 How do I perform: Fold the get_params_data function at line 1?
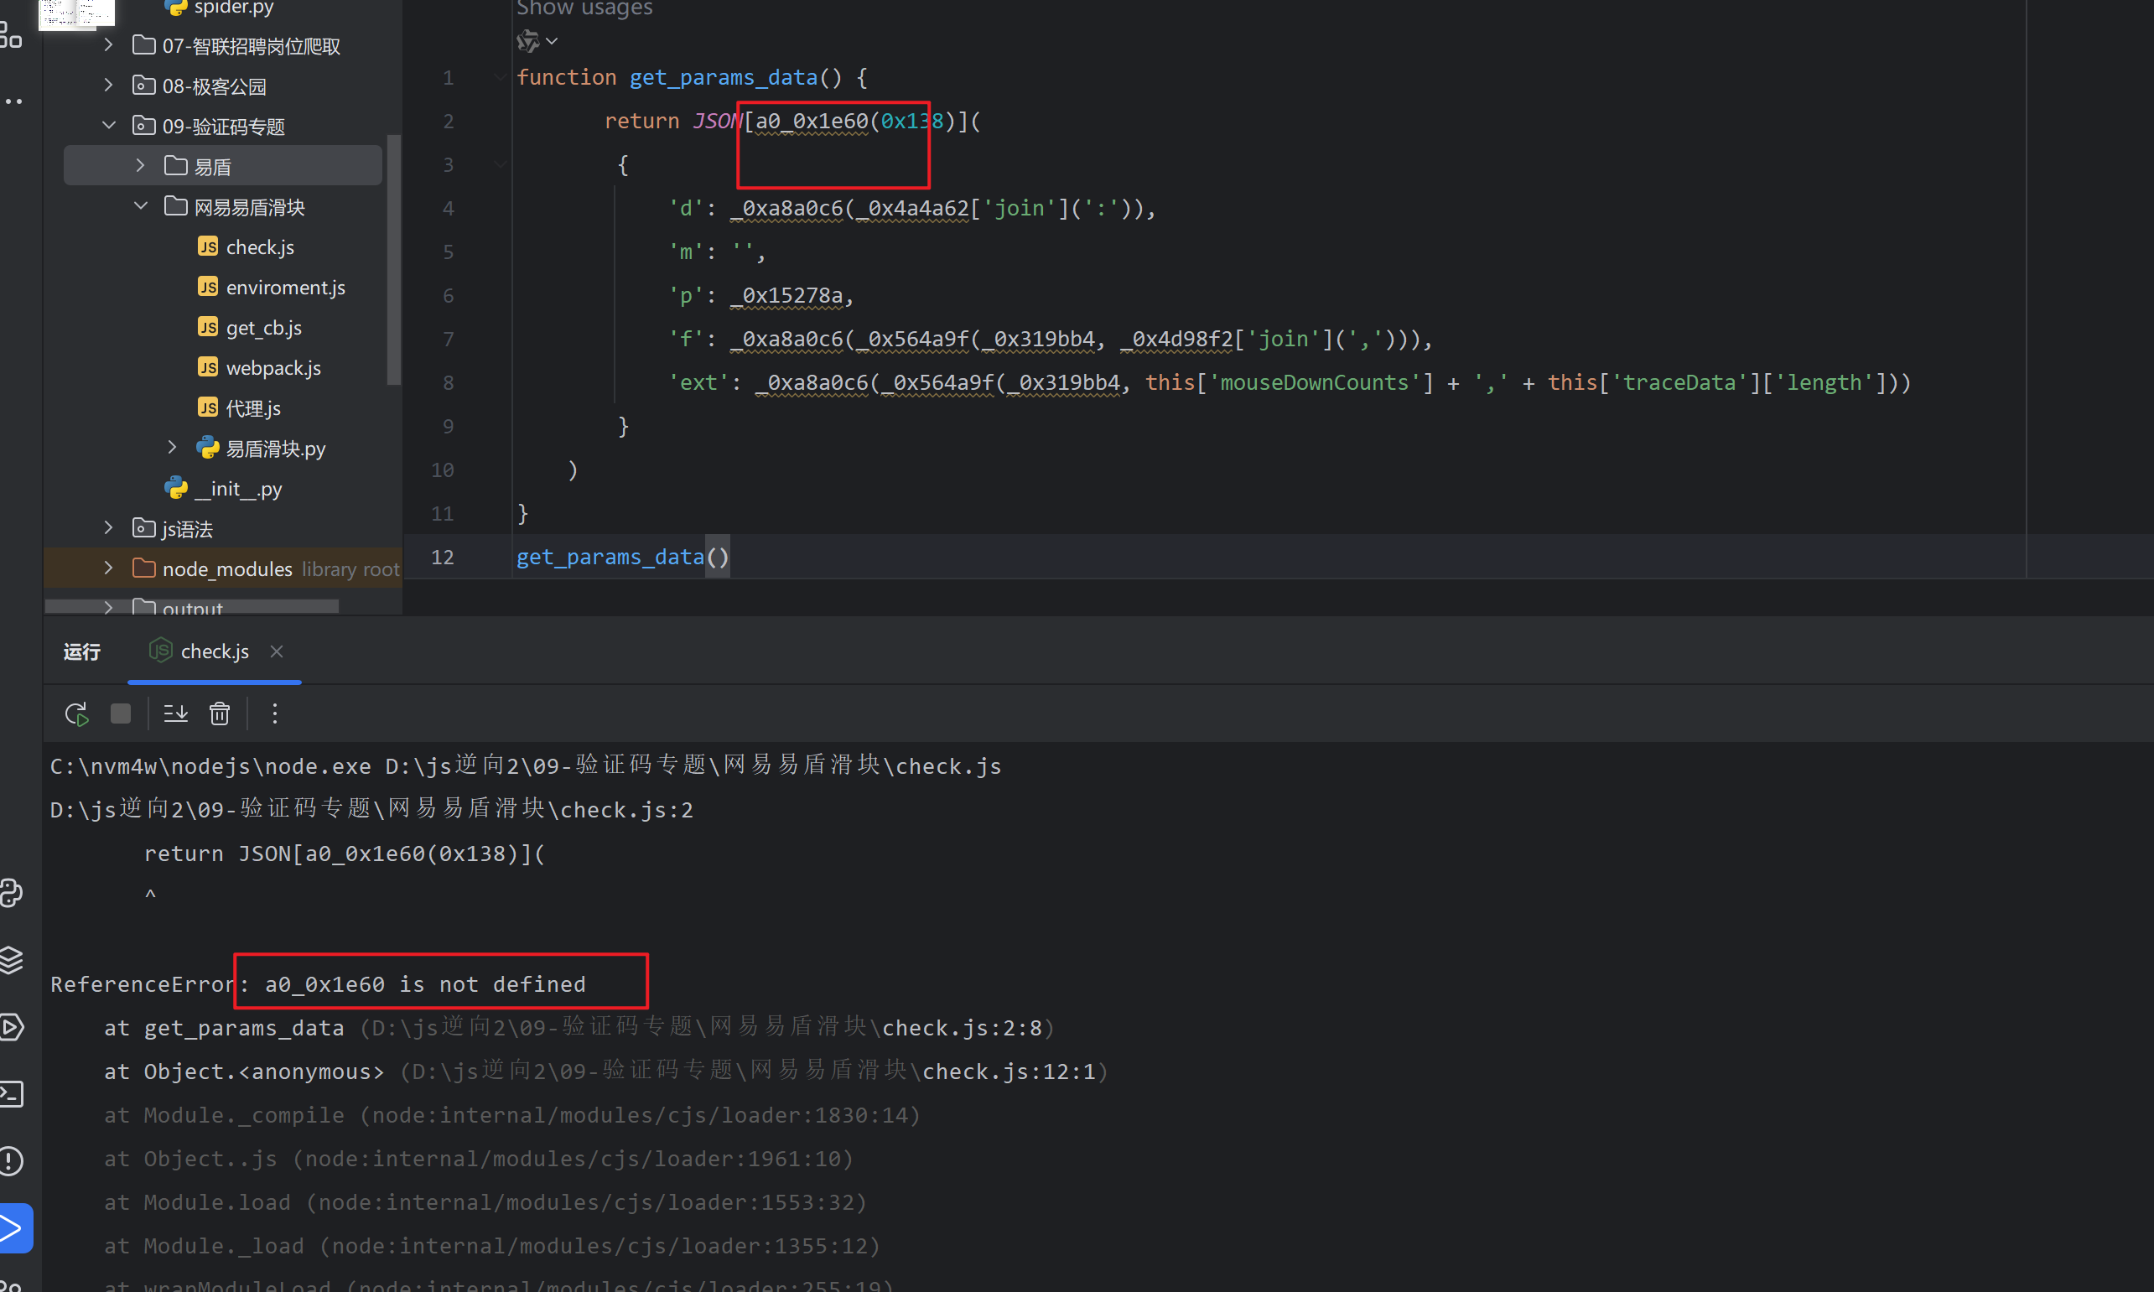pyautogui.click(x=500, y=77)
